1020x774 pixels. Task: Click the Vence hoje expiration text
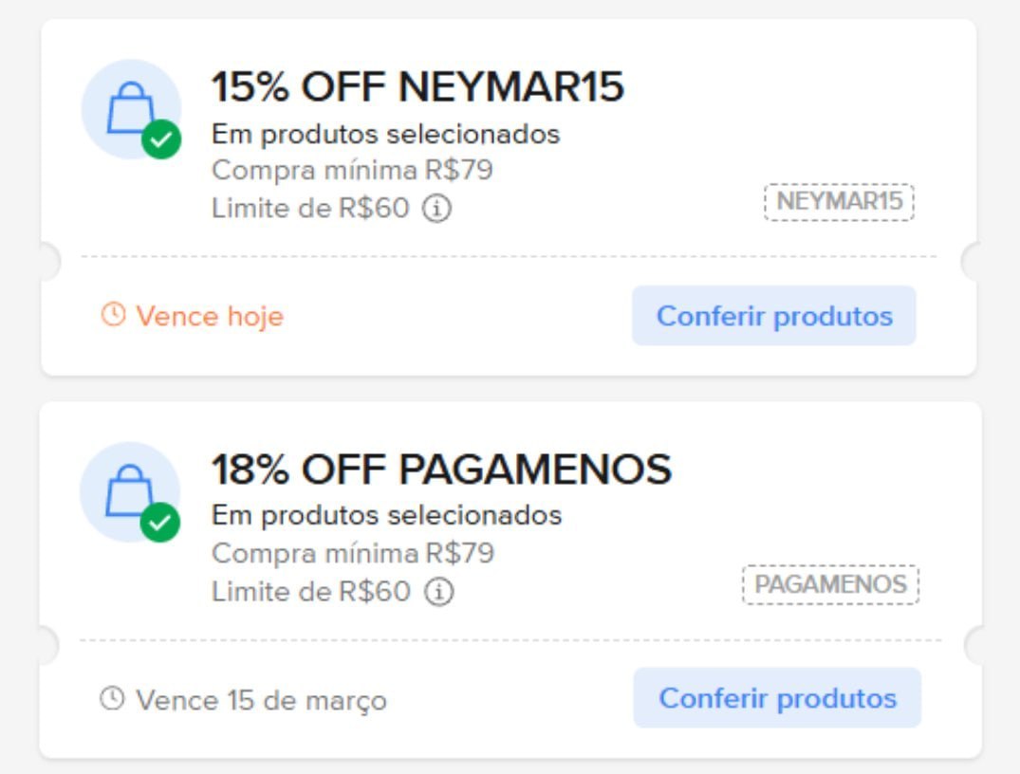(x=210, y=316)
